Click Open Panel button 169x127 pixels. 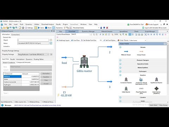pos(153,105)
